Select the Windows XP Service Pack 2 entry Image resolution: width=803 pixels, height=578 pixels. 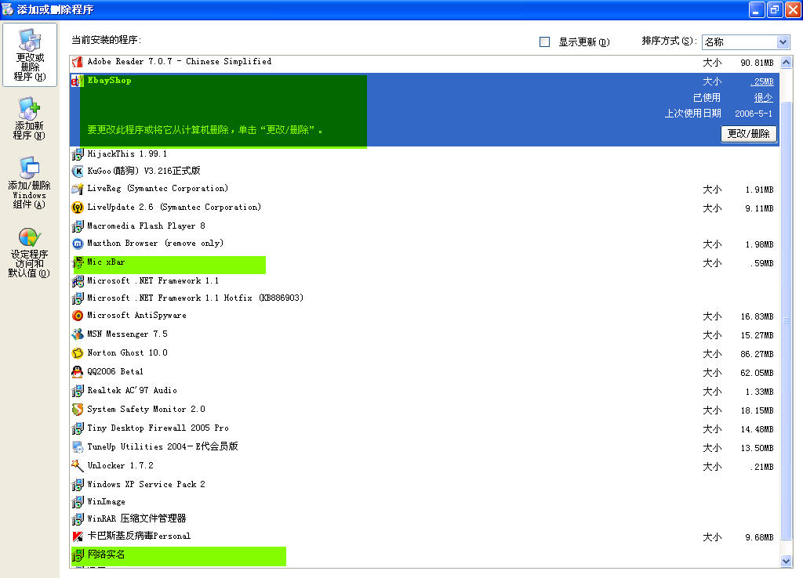425,484
